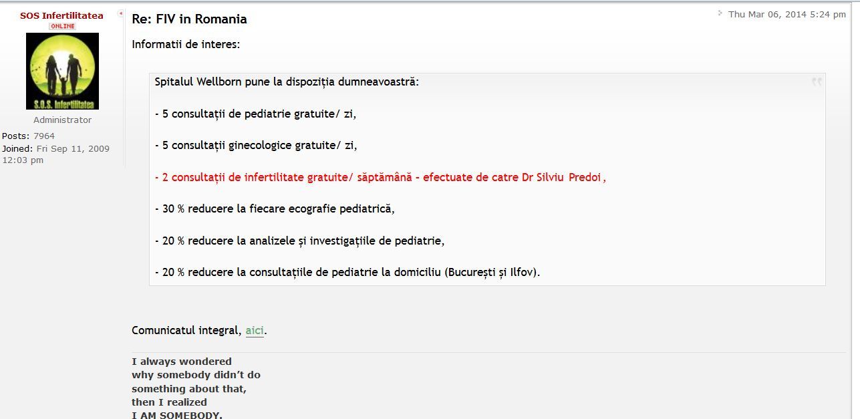Image resolution: width=860 pixels, height=419 pixels.
Task: Click the small post permalink icon
Action: coord(720,13)
